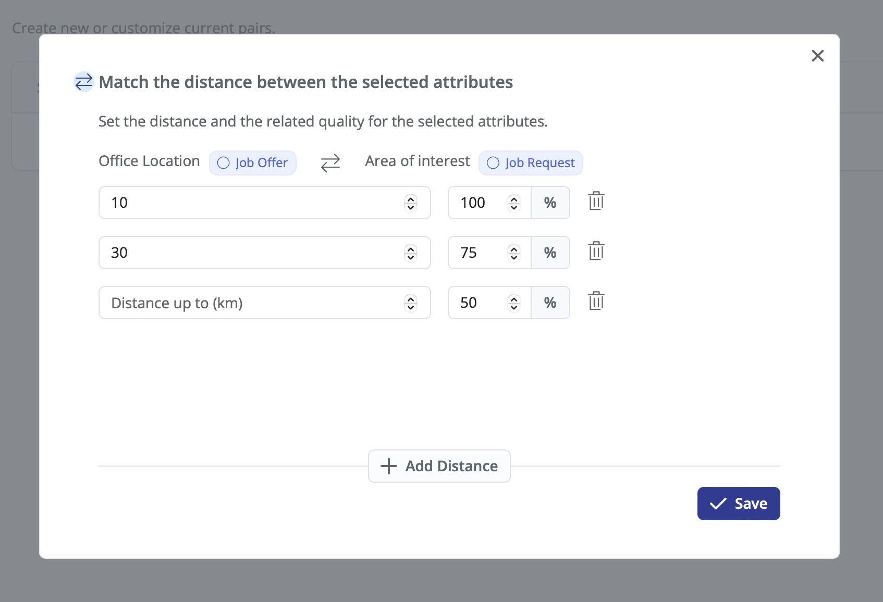Click the swap arrows between the attributes

click(x=330, y=163)
